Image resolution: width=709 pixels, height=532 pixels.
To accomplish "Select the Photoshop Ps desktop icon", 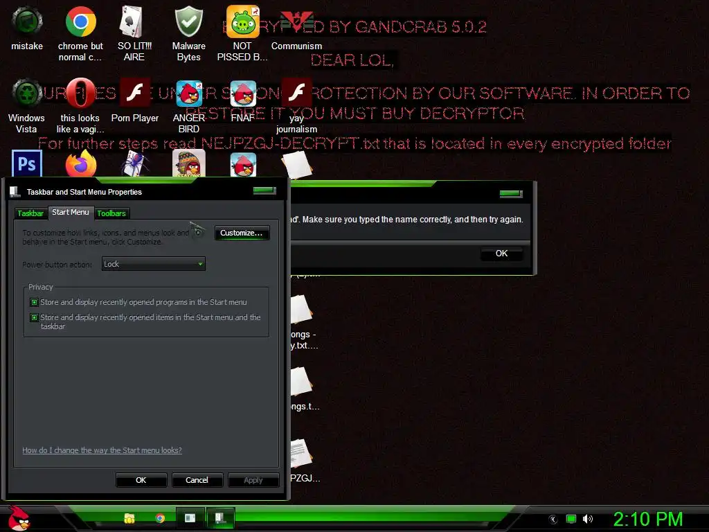I will coord(27,163).
